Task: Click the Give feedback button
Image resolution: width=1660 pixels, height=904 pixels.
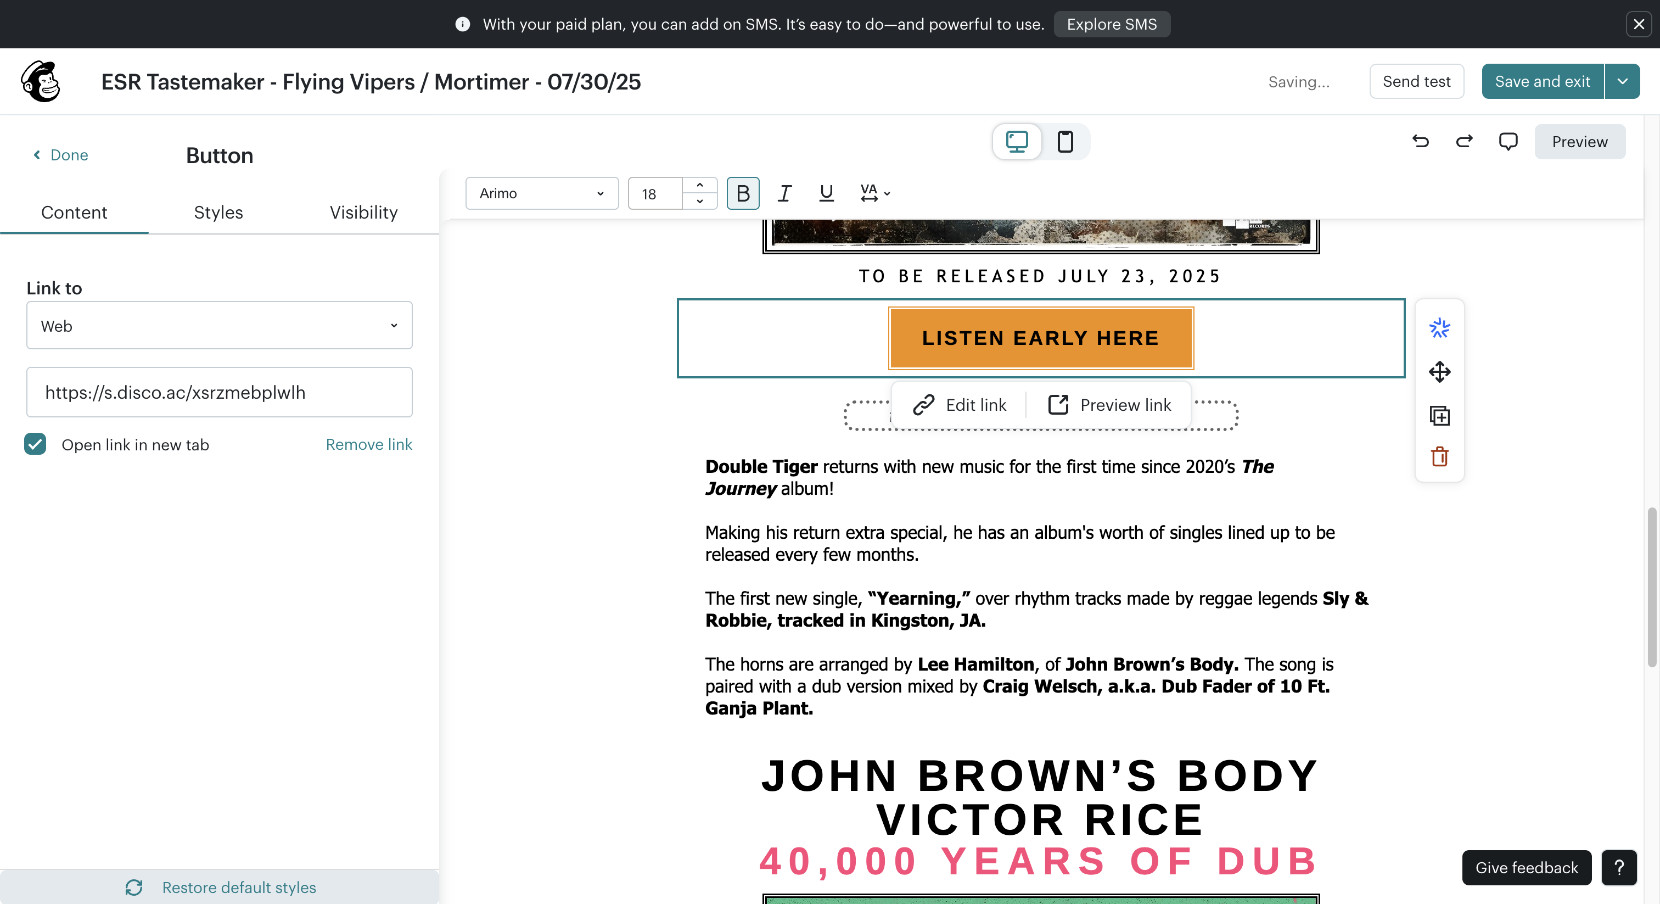Action: point(1527,867)
